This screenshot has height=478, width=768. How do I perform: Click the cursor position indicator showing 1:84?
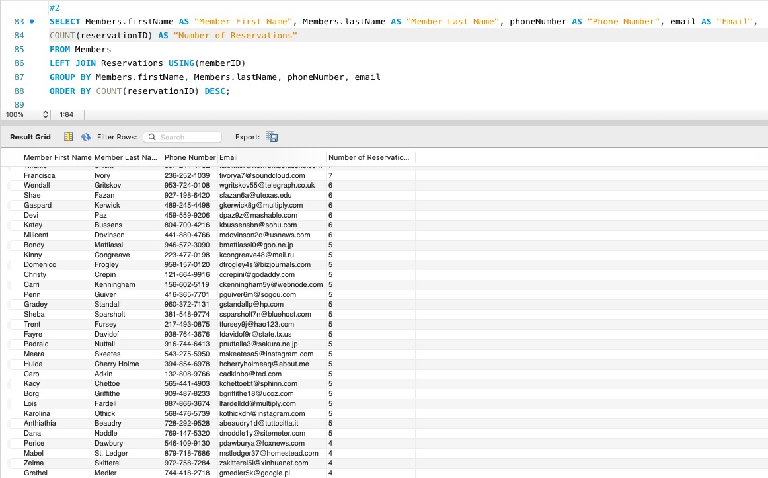click(x=66, y=114)
